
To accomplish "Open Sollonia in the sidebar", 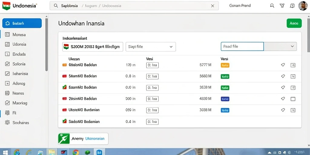I will 19,64.
